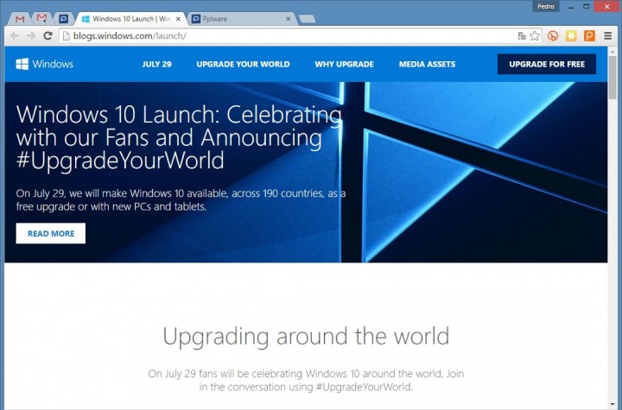Open the JULY 29 nav item
This screenshot has width=622, height=410.
(x=156, y=64)
